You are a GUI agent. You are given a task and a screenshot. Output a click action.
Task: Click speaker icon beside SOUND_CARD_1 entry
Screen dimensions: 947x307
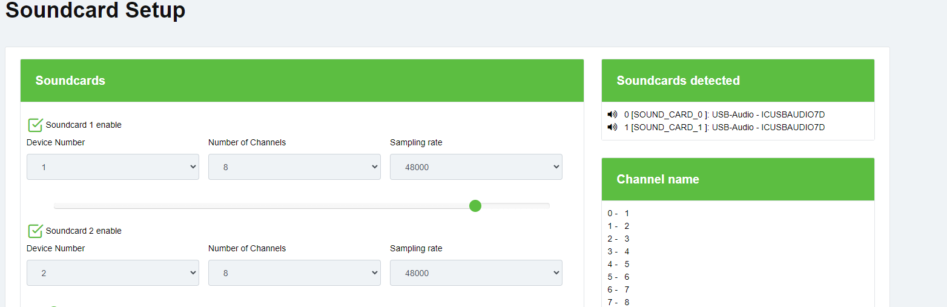point(612,127)
